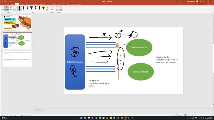The height and width of the screenshot is (120, 214).
Task: Pick the yellow highlighter
Action: [x=43, y=8]
